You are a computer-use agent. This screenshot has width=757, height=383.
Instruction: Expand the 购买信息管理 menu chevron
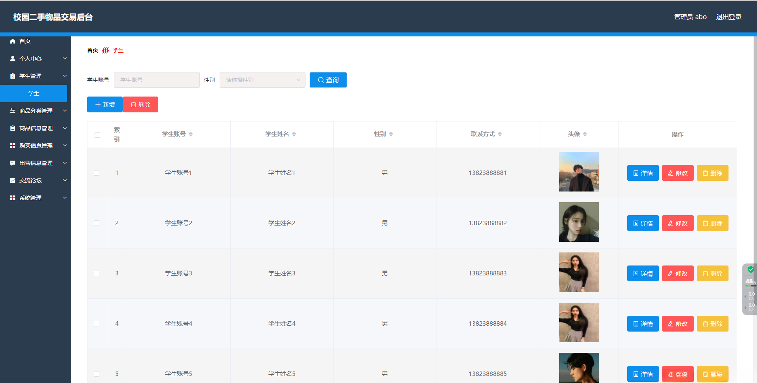65,145
